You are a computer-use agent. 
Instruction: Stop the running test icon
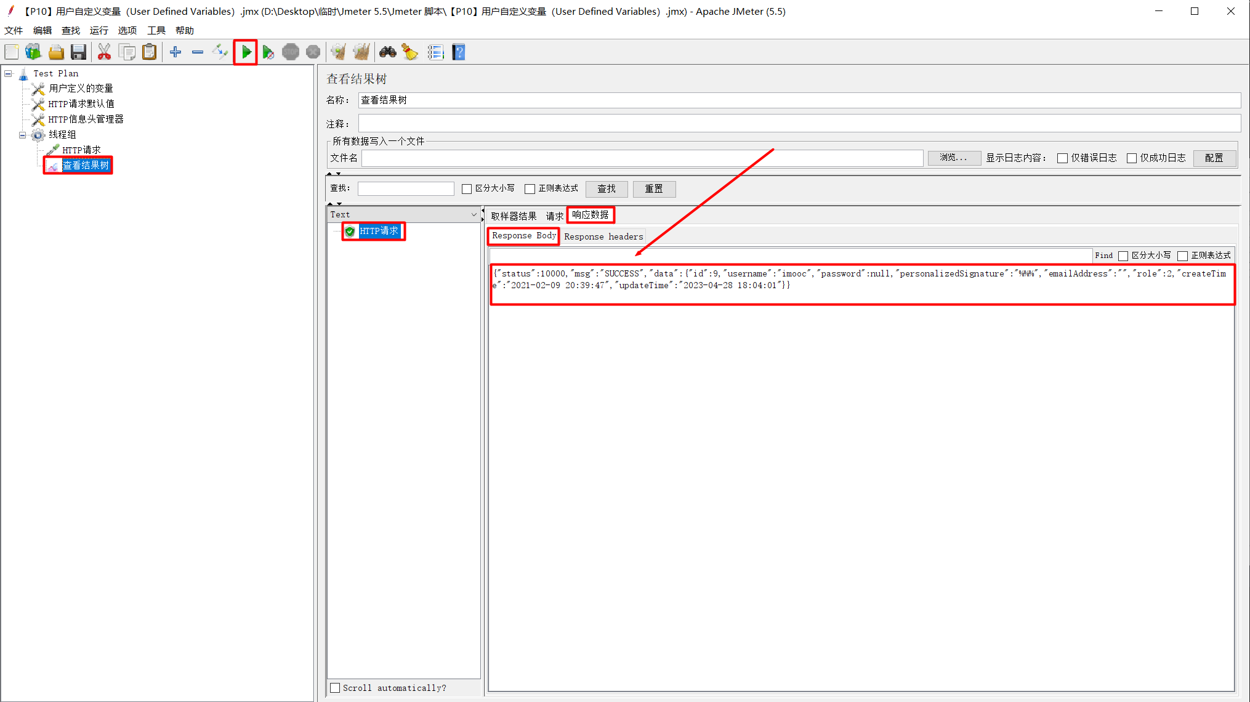click(x=291, y=52)
